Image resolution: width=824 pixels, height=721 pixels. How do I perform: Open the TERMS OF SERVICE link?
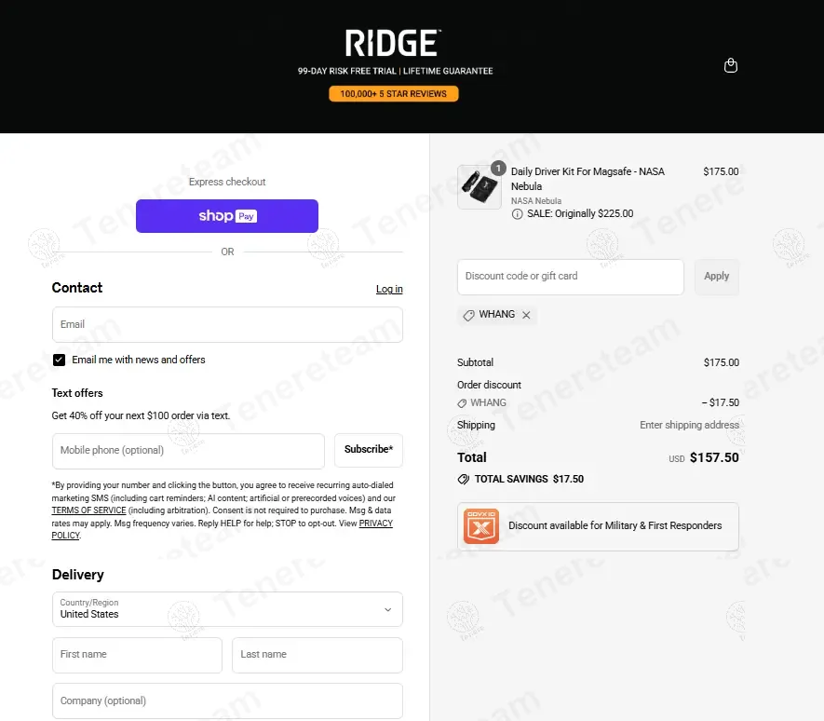coord(88,510)
